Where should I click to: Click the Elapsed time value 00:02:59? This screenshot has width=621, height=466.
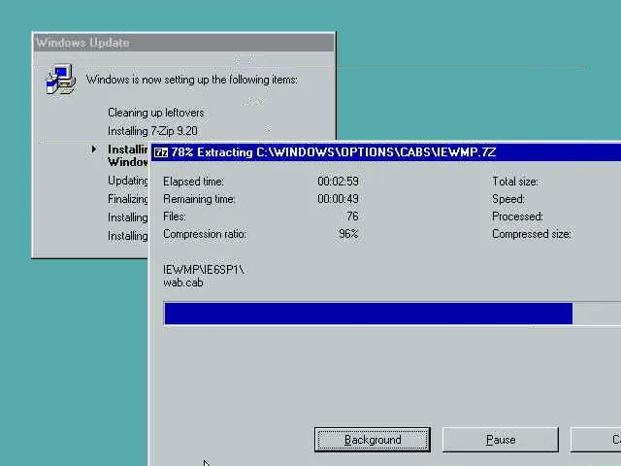[338, 182]
